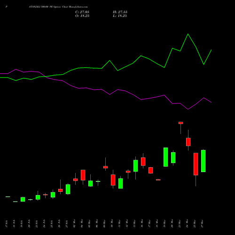The image size is (235, 235).
Task: Select the thin red candle for 18 Mar
Action: [x=158, y=180]
